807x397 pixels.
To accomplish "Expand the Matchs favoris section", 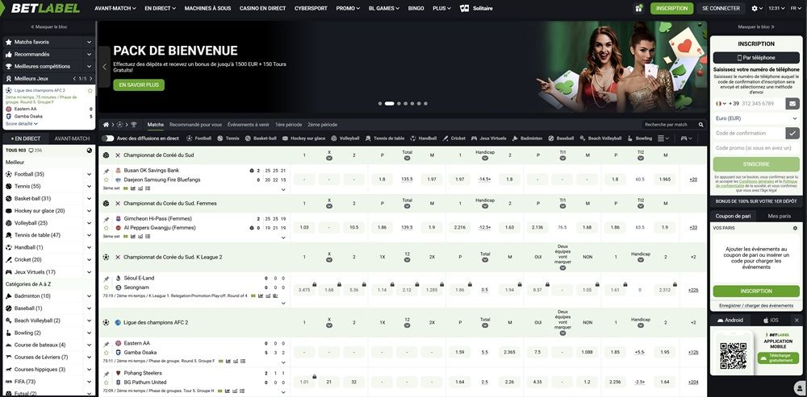I will tap(90, 42).
